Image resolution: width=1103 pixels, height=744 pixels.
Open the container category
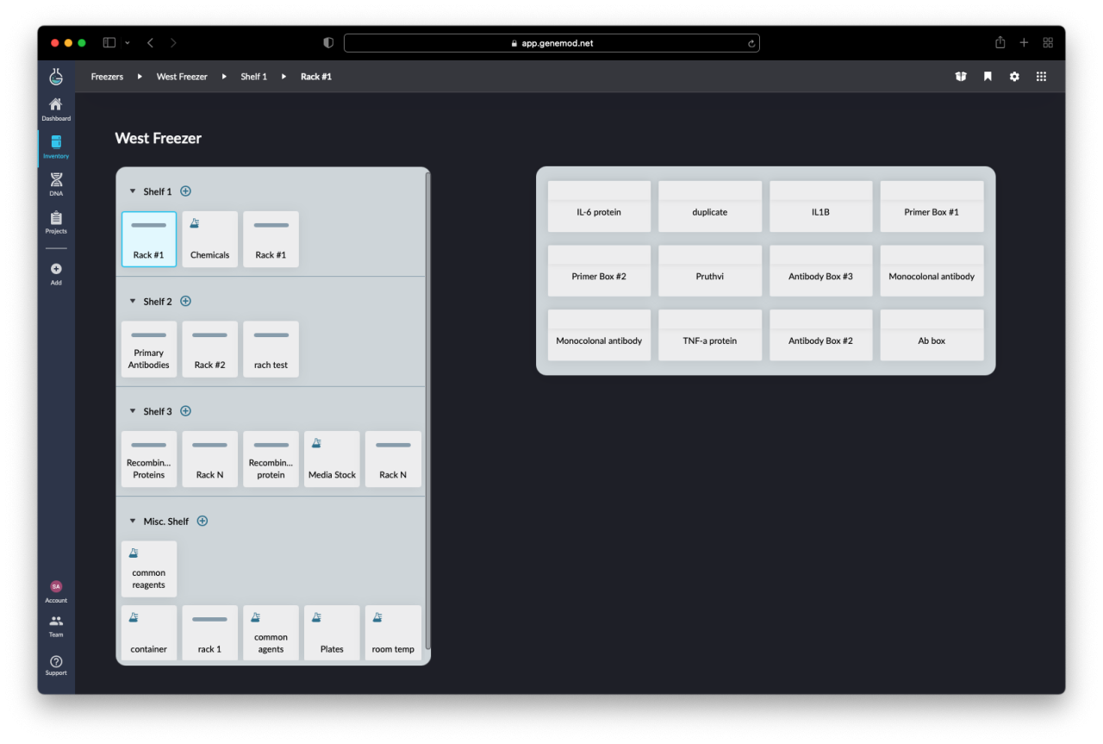tap(149, 634)
